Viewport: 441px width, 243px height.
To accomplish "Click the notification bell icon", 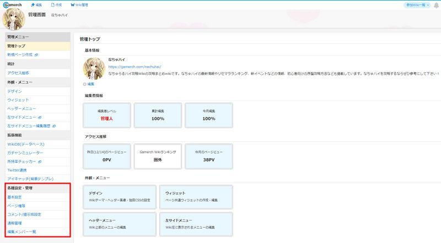I will 436,5.
